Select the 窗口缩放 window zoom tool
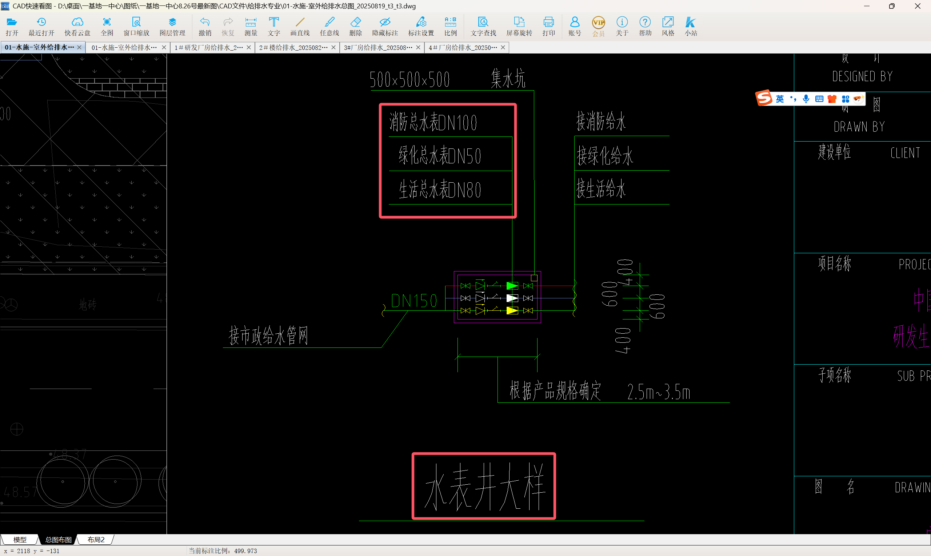Image resolution: width=931 pixels, height=556 pixels. [137, 27]
